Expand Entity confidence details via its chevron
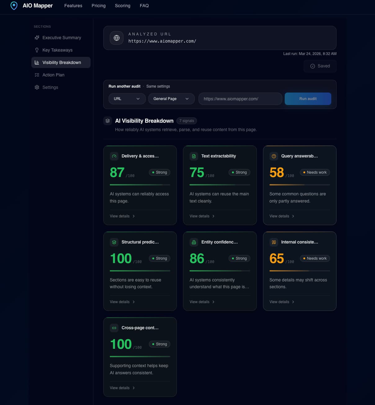This screenshot has width=375, height=405. tap(213, 302)
